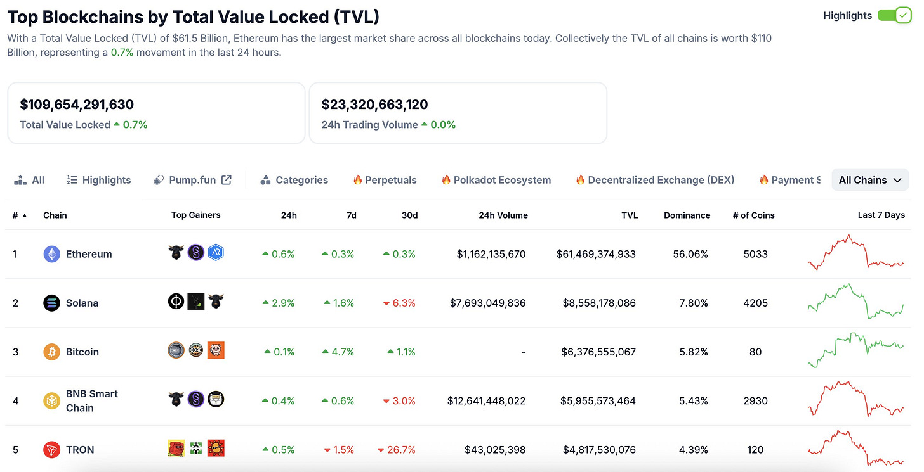Open the Ethereum 7-day sparkline chart
The height and width of the screenshot is (472, 924).
point(855,253)
